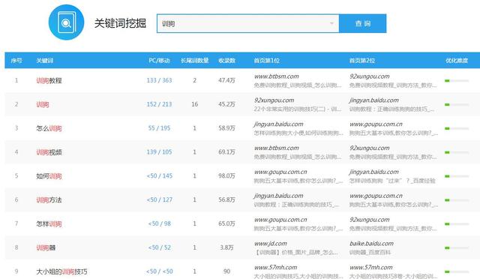Open www.btbsm.com in the 训狗教程 row
This screenshot has width=480, height=279.
(277, 76)
